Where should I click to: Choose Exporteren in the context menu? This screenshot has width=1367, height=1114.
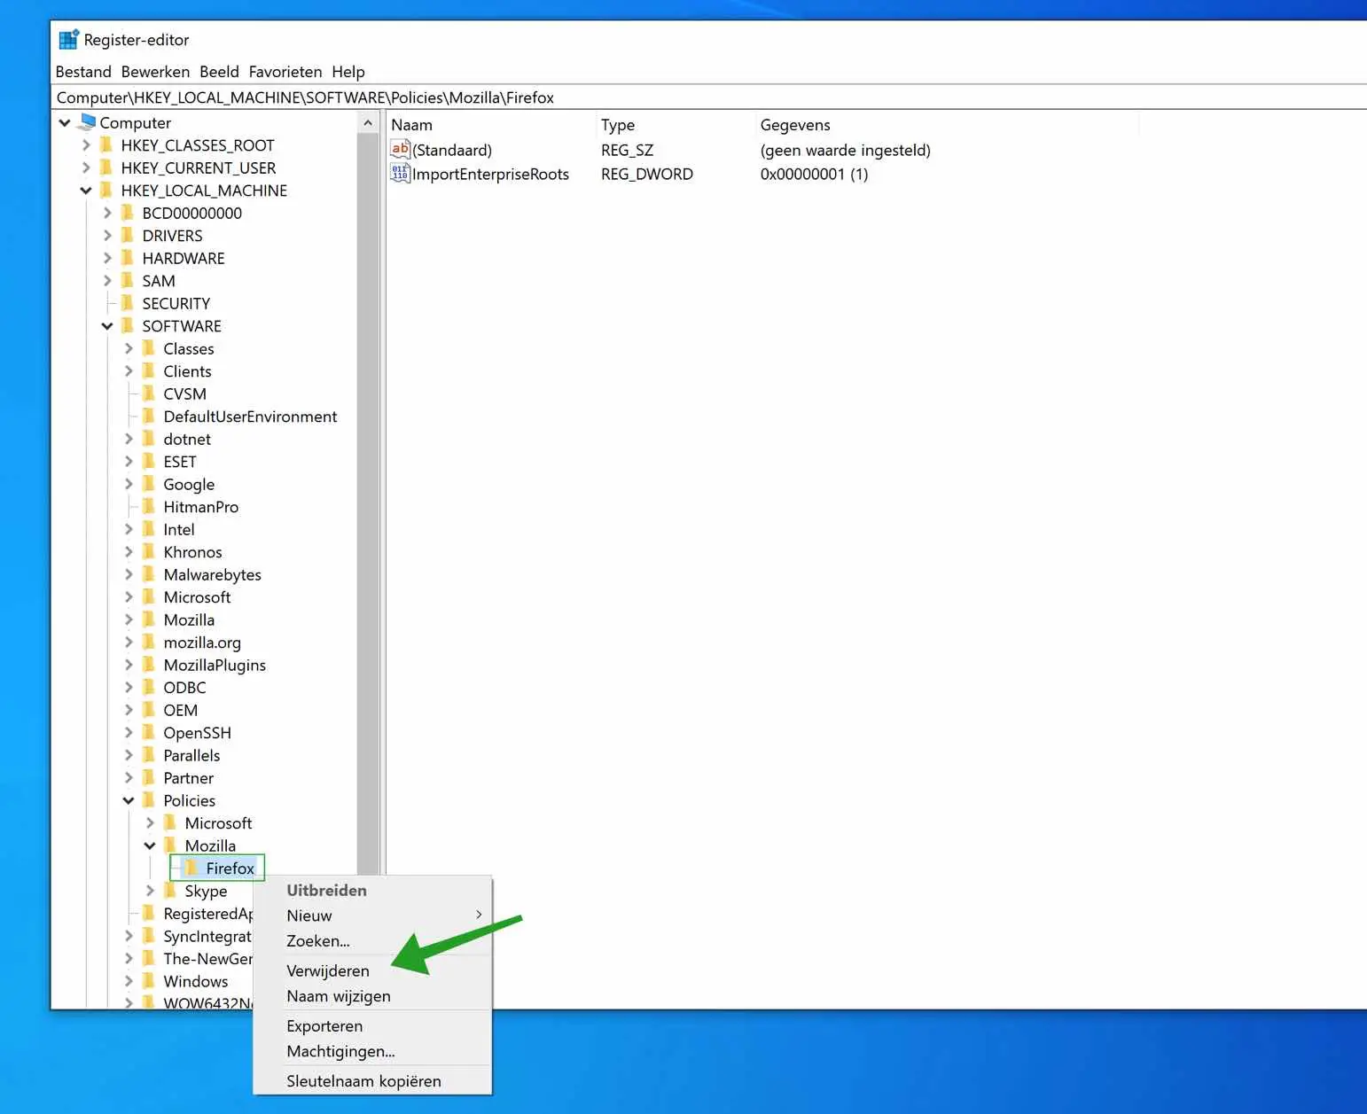tap(372, 1025)
